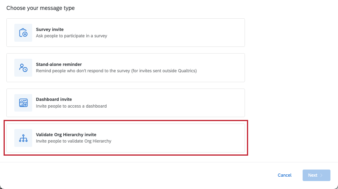Pick the Dashboard invite title
Viewport: 338px width, 189px height.
(54, 99)
